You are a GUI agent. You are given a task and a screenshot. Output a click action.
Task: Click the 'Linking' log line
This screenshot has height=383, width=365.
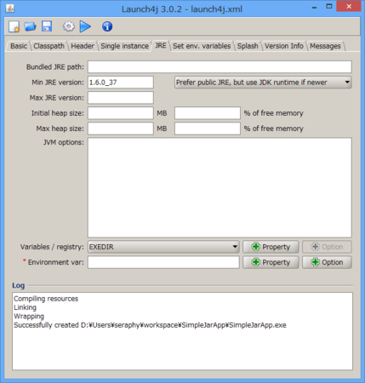click(x=25, y=307)
